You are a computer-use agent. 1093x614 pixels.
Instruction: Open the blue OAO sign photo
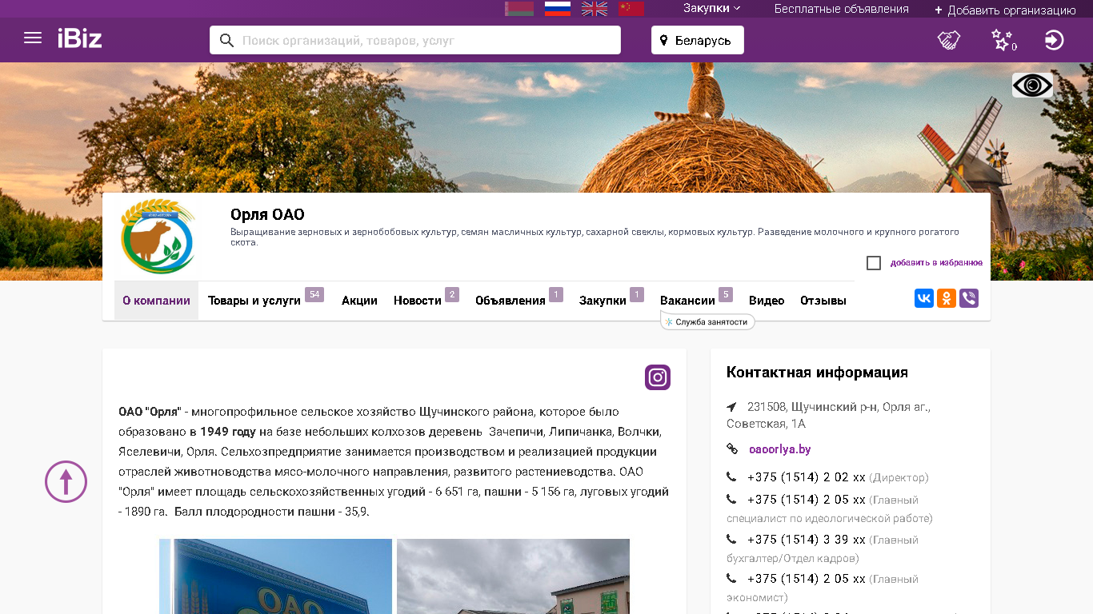(275, 576)
